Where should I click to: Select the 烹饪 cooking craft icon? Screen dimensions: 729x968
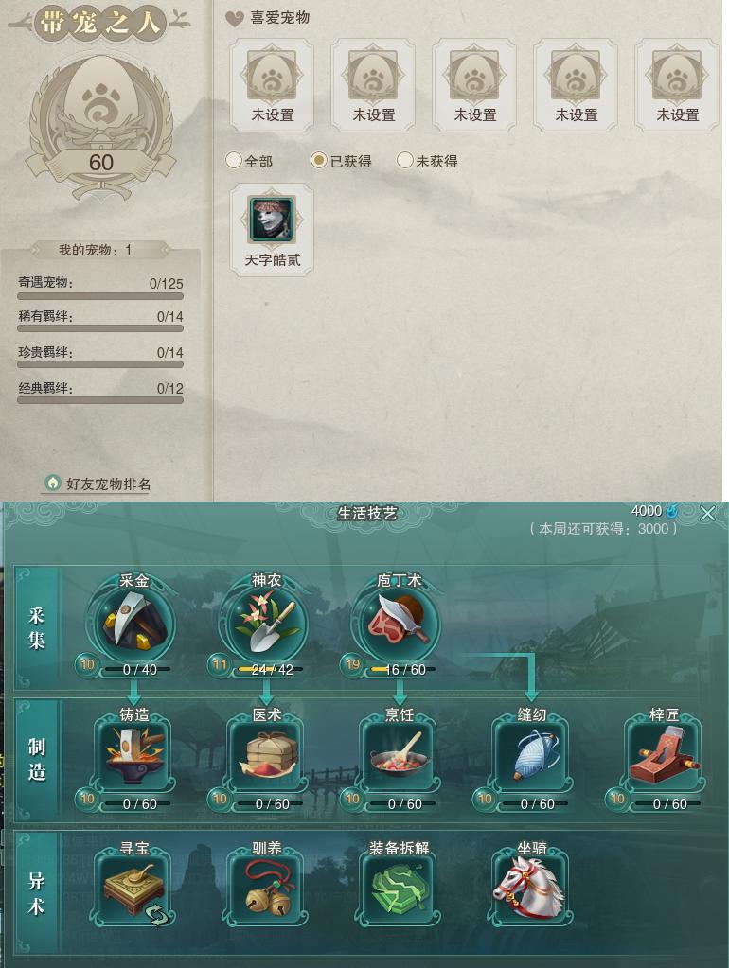click(400, 756)
